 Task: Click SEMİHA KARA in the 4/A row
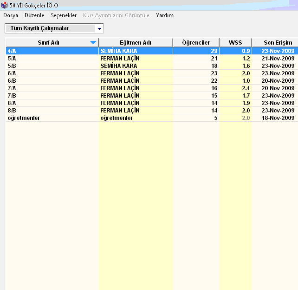point(119,51)
